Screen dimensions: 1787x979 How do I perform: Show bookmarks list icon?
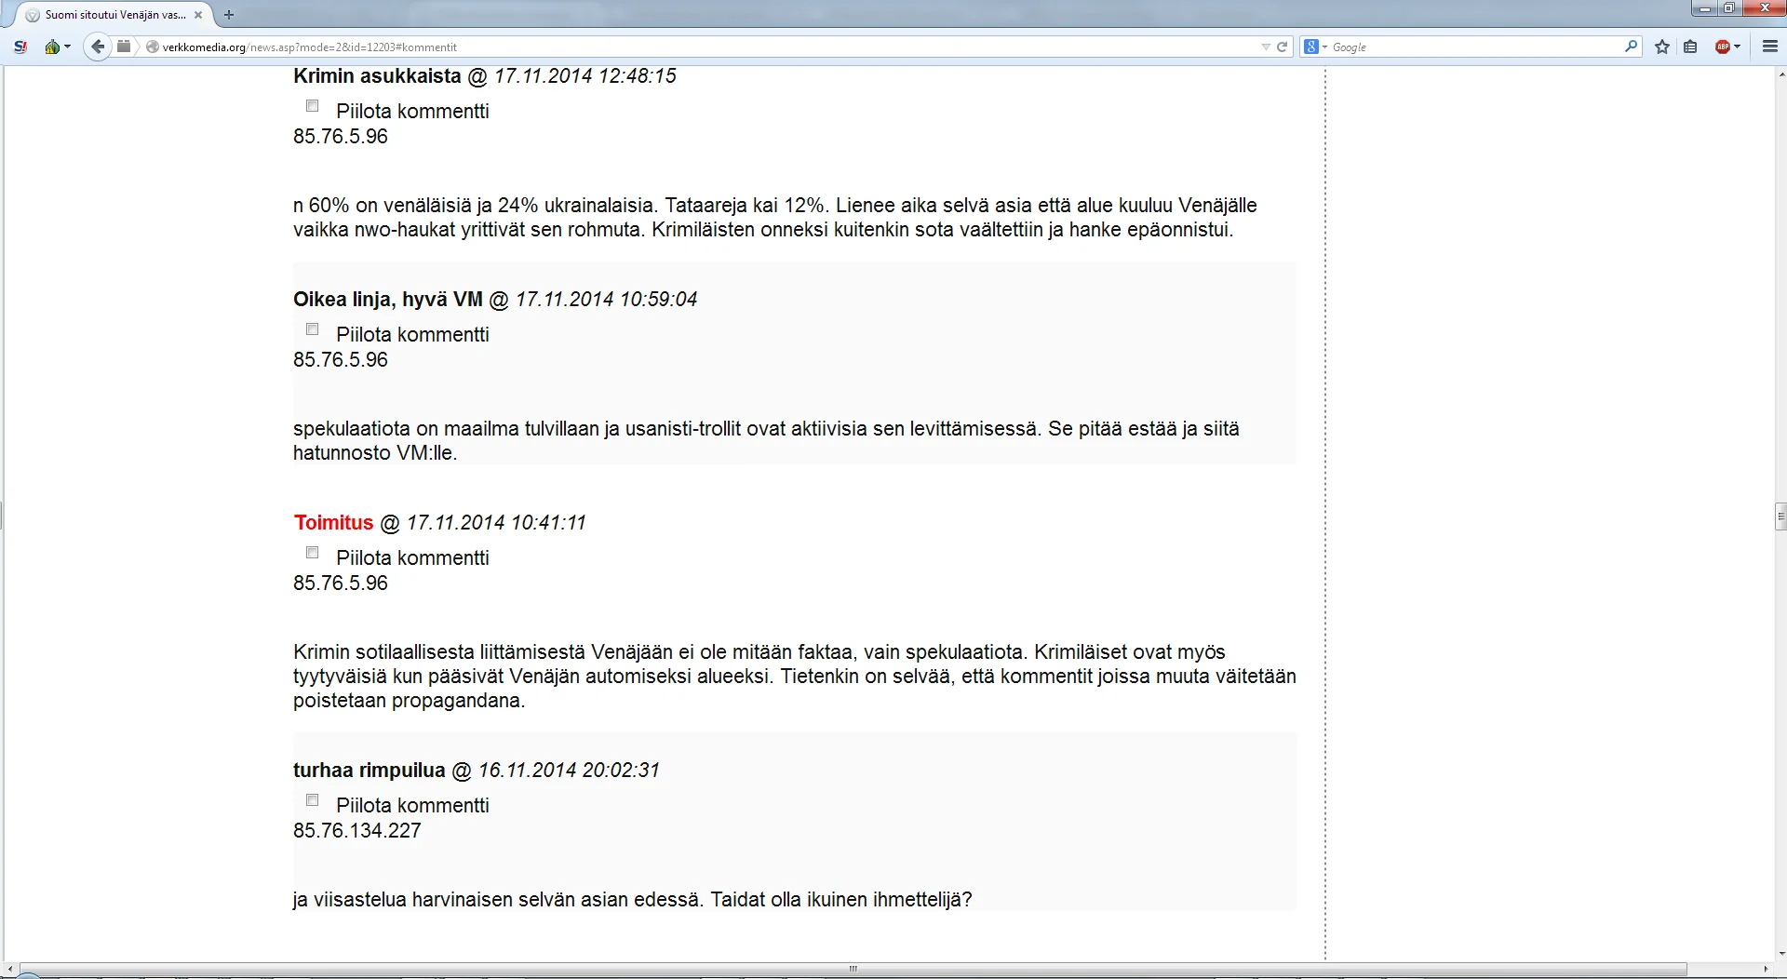(x=1690, y=47)
